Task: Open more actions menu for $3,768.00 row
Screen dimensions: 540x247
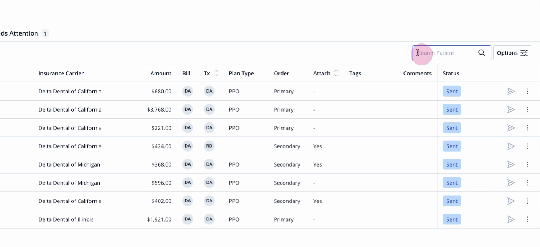Action: pyautogui.click(x=527, y=109)
